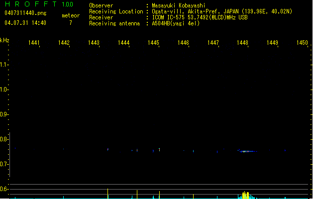
Task: Click the kHz axis unit label
Action: click(4, 40)
